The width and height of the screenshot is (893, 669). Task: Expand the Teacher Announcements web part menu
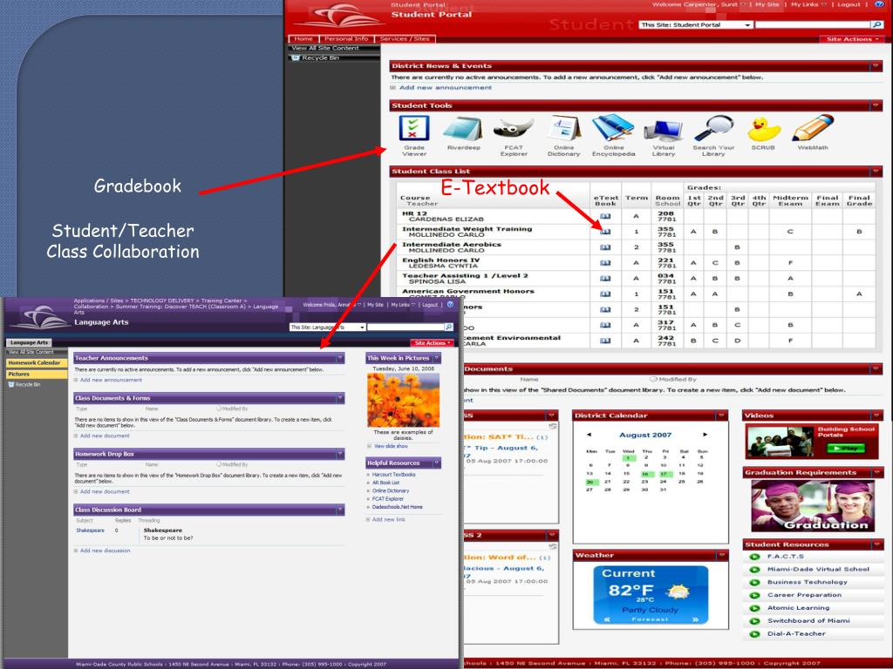340,358
